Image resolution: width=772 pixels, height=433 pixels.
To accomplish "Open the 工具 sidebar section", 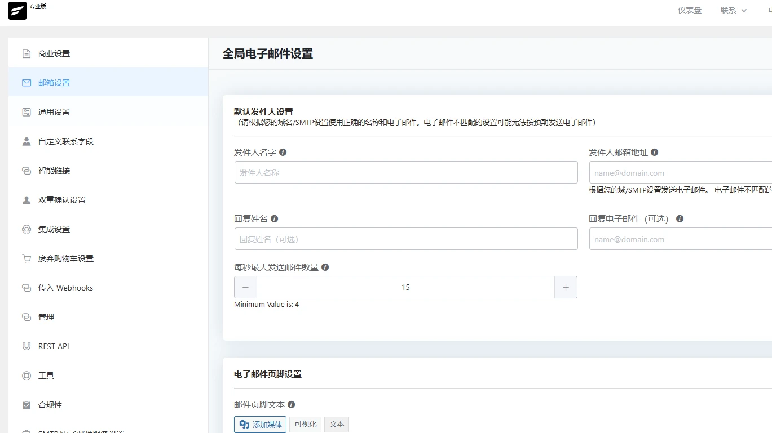I will tap(46, 375).
